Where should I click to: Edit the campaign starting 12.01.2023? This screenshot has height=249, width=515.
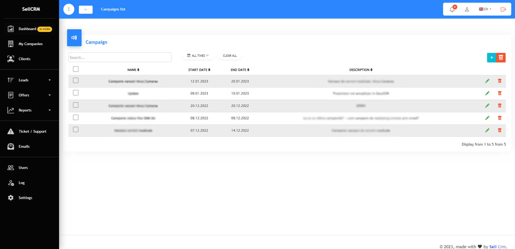pos(487,81)
